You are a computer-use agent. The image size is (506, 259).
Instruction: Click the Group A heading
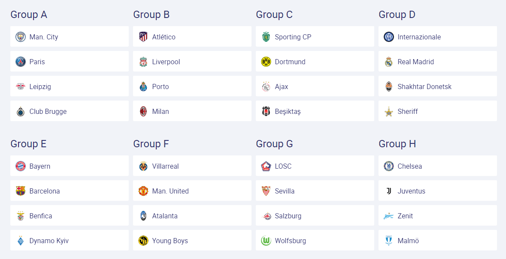pos(29,15)
